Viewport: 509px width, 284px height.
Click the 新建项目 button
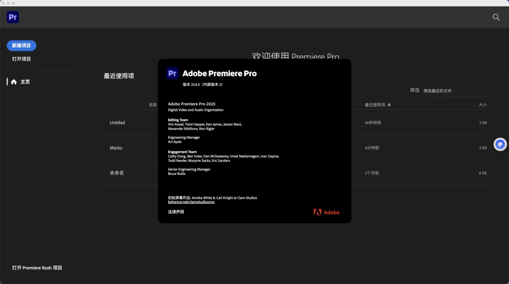21,46
